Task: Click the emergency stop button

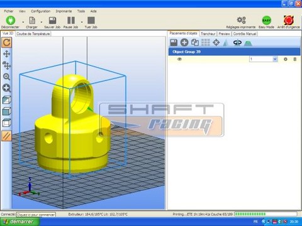Action: point(289,22)
